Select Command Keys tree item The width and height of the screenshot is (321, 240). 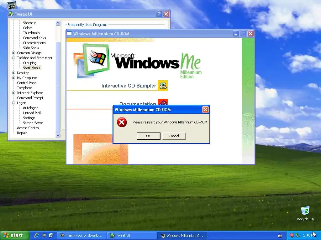[34, 38]
